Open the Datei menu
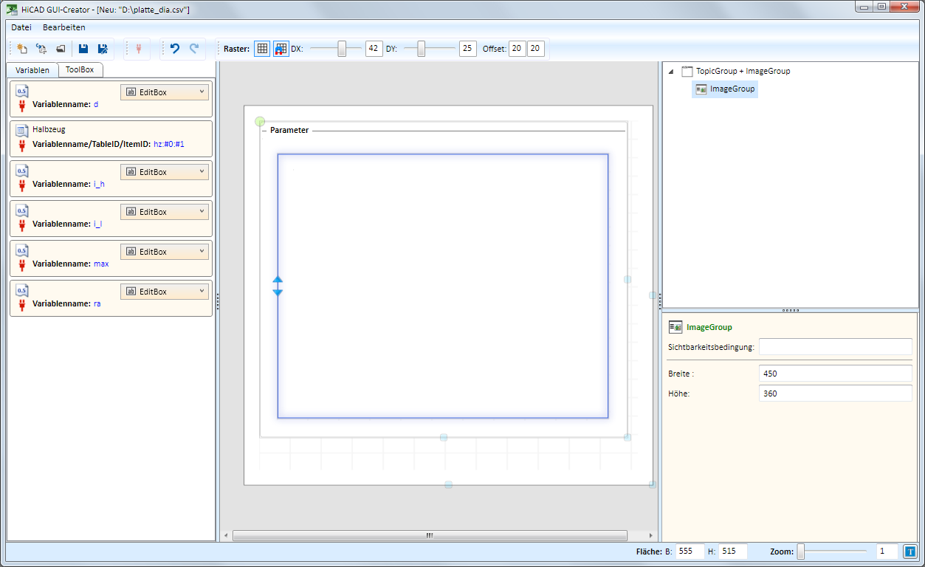Screen dimensions: 925x567 [x=21, y=27]
